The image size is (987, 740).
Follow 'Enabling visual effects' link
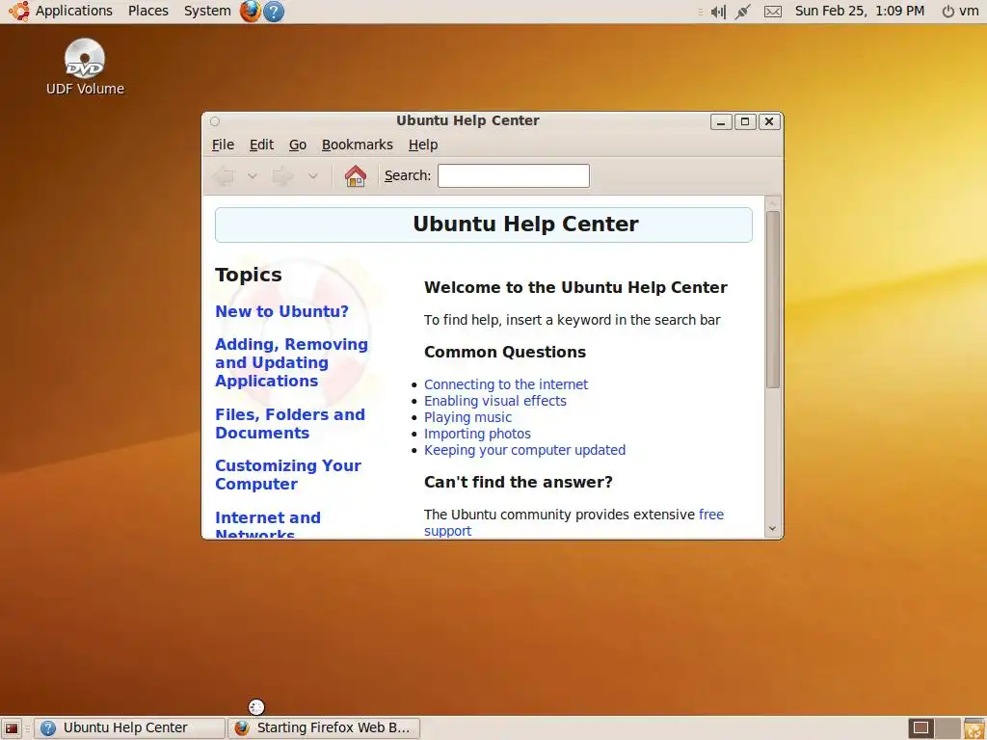click(494, 401)
